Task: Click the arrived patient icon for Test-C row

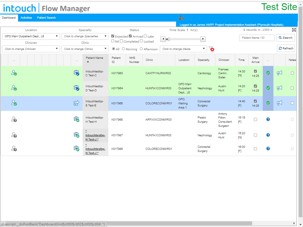Action: [14, 73]
